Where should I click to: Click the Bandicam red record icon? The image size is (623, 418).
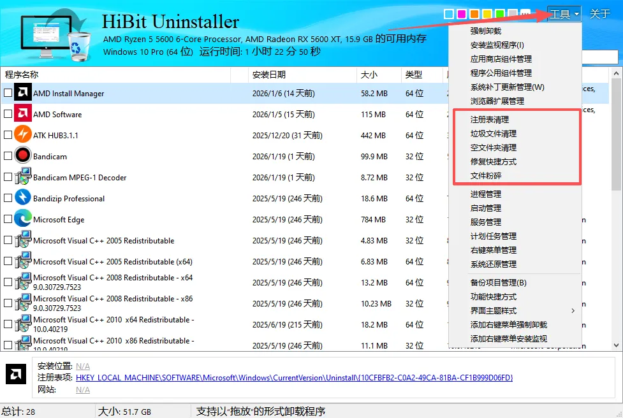[x=23, y=155]
